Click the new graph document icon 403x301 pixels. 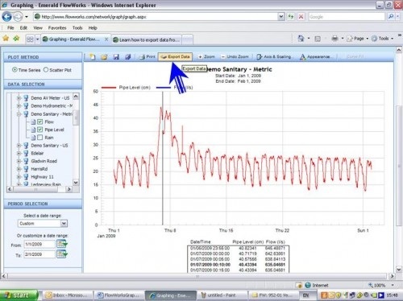[93, 56]
